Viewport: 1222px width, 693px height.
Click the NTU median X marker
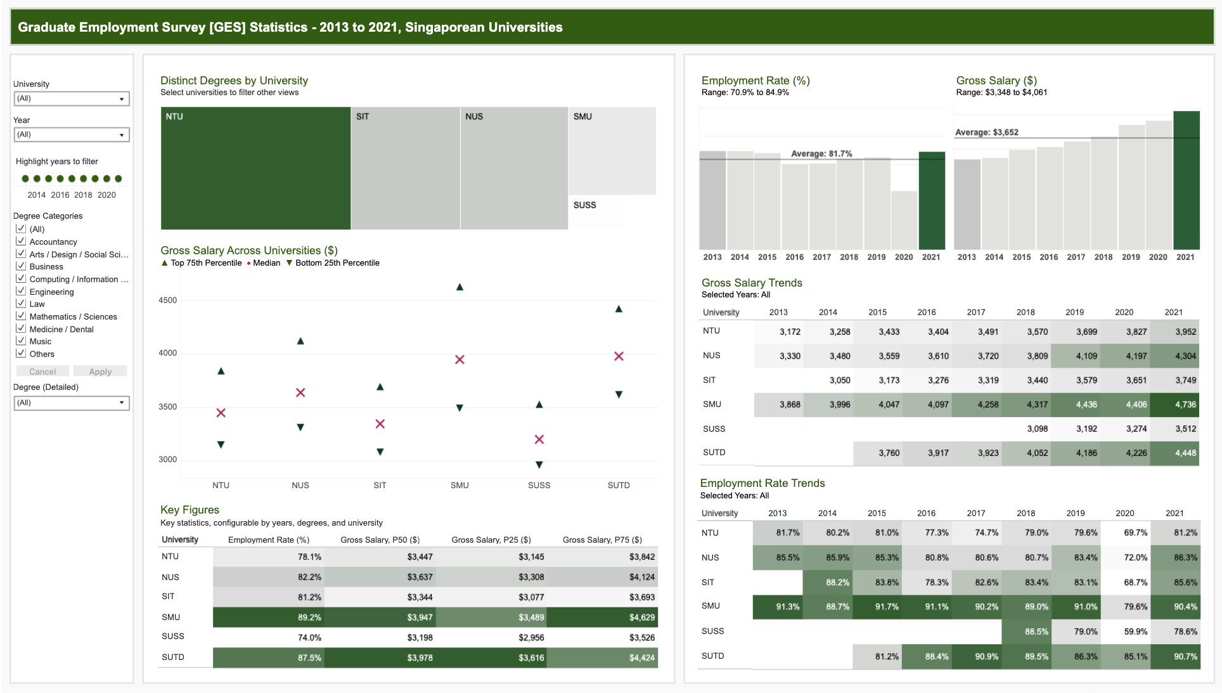point(221,413)
